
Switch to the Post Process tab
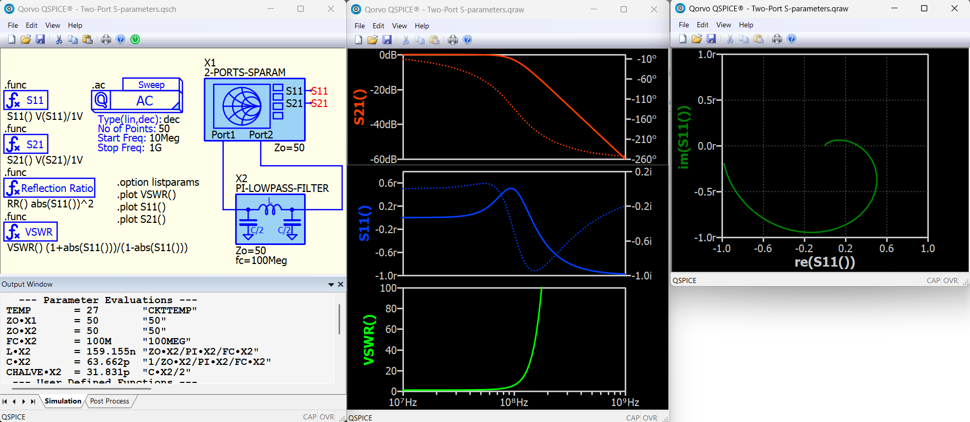pyautogui.click(x=110, y=401)
